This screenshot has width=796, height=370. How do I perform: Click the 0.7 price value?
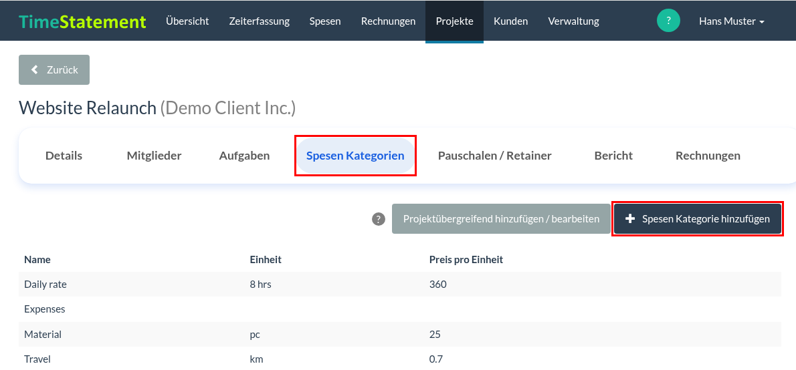click(x=436, y=359)
